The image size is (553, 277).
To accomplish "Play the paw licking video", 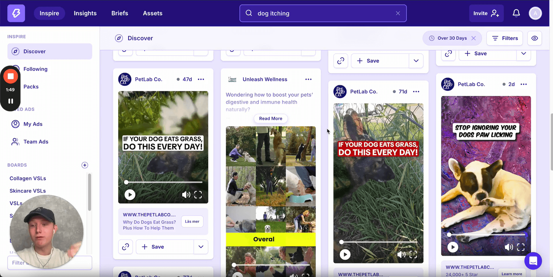I will point(453,247).
